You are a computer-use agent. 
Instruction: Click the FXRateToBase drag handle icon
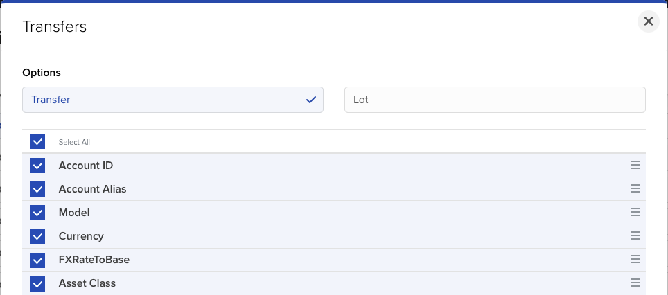pos(635,260)
